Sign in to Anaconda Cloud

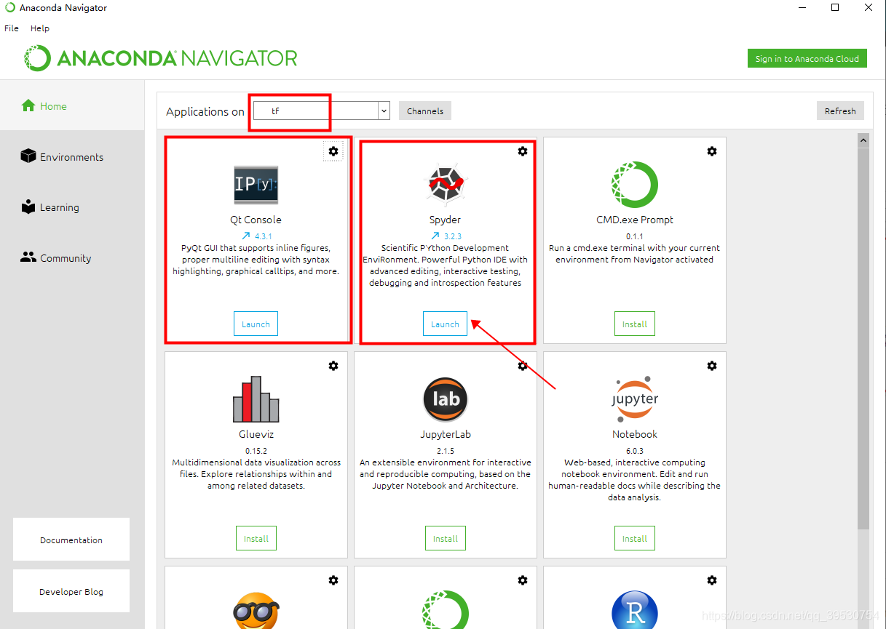tap(807, 59)
